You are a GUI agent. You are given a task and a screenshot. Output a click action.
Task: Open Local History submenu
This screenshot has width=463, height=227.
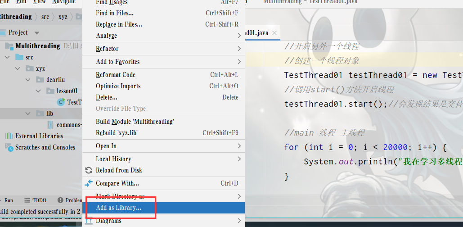(163, 159)
